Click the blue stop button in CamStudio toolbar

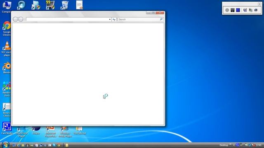238,10
